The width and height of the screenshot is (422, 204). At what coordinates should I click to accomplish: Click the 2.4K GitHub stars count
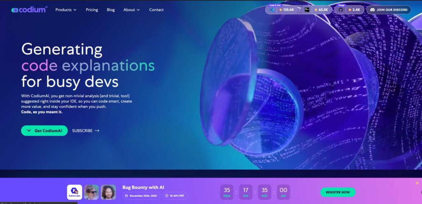pyautogui.click(x=356, y=10)
